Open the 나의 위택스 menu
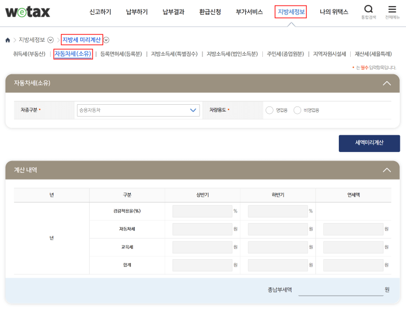This screenshot has width=406, height=316. click(x=334, y=12)
